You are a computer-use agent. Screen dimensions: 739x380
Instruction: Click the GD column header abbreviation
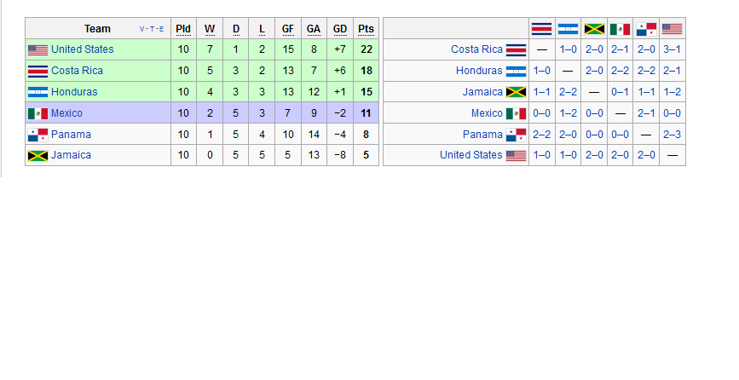click(340, 29)
